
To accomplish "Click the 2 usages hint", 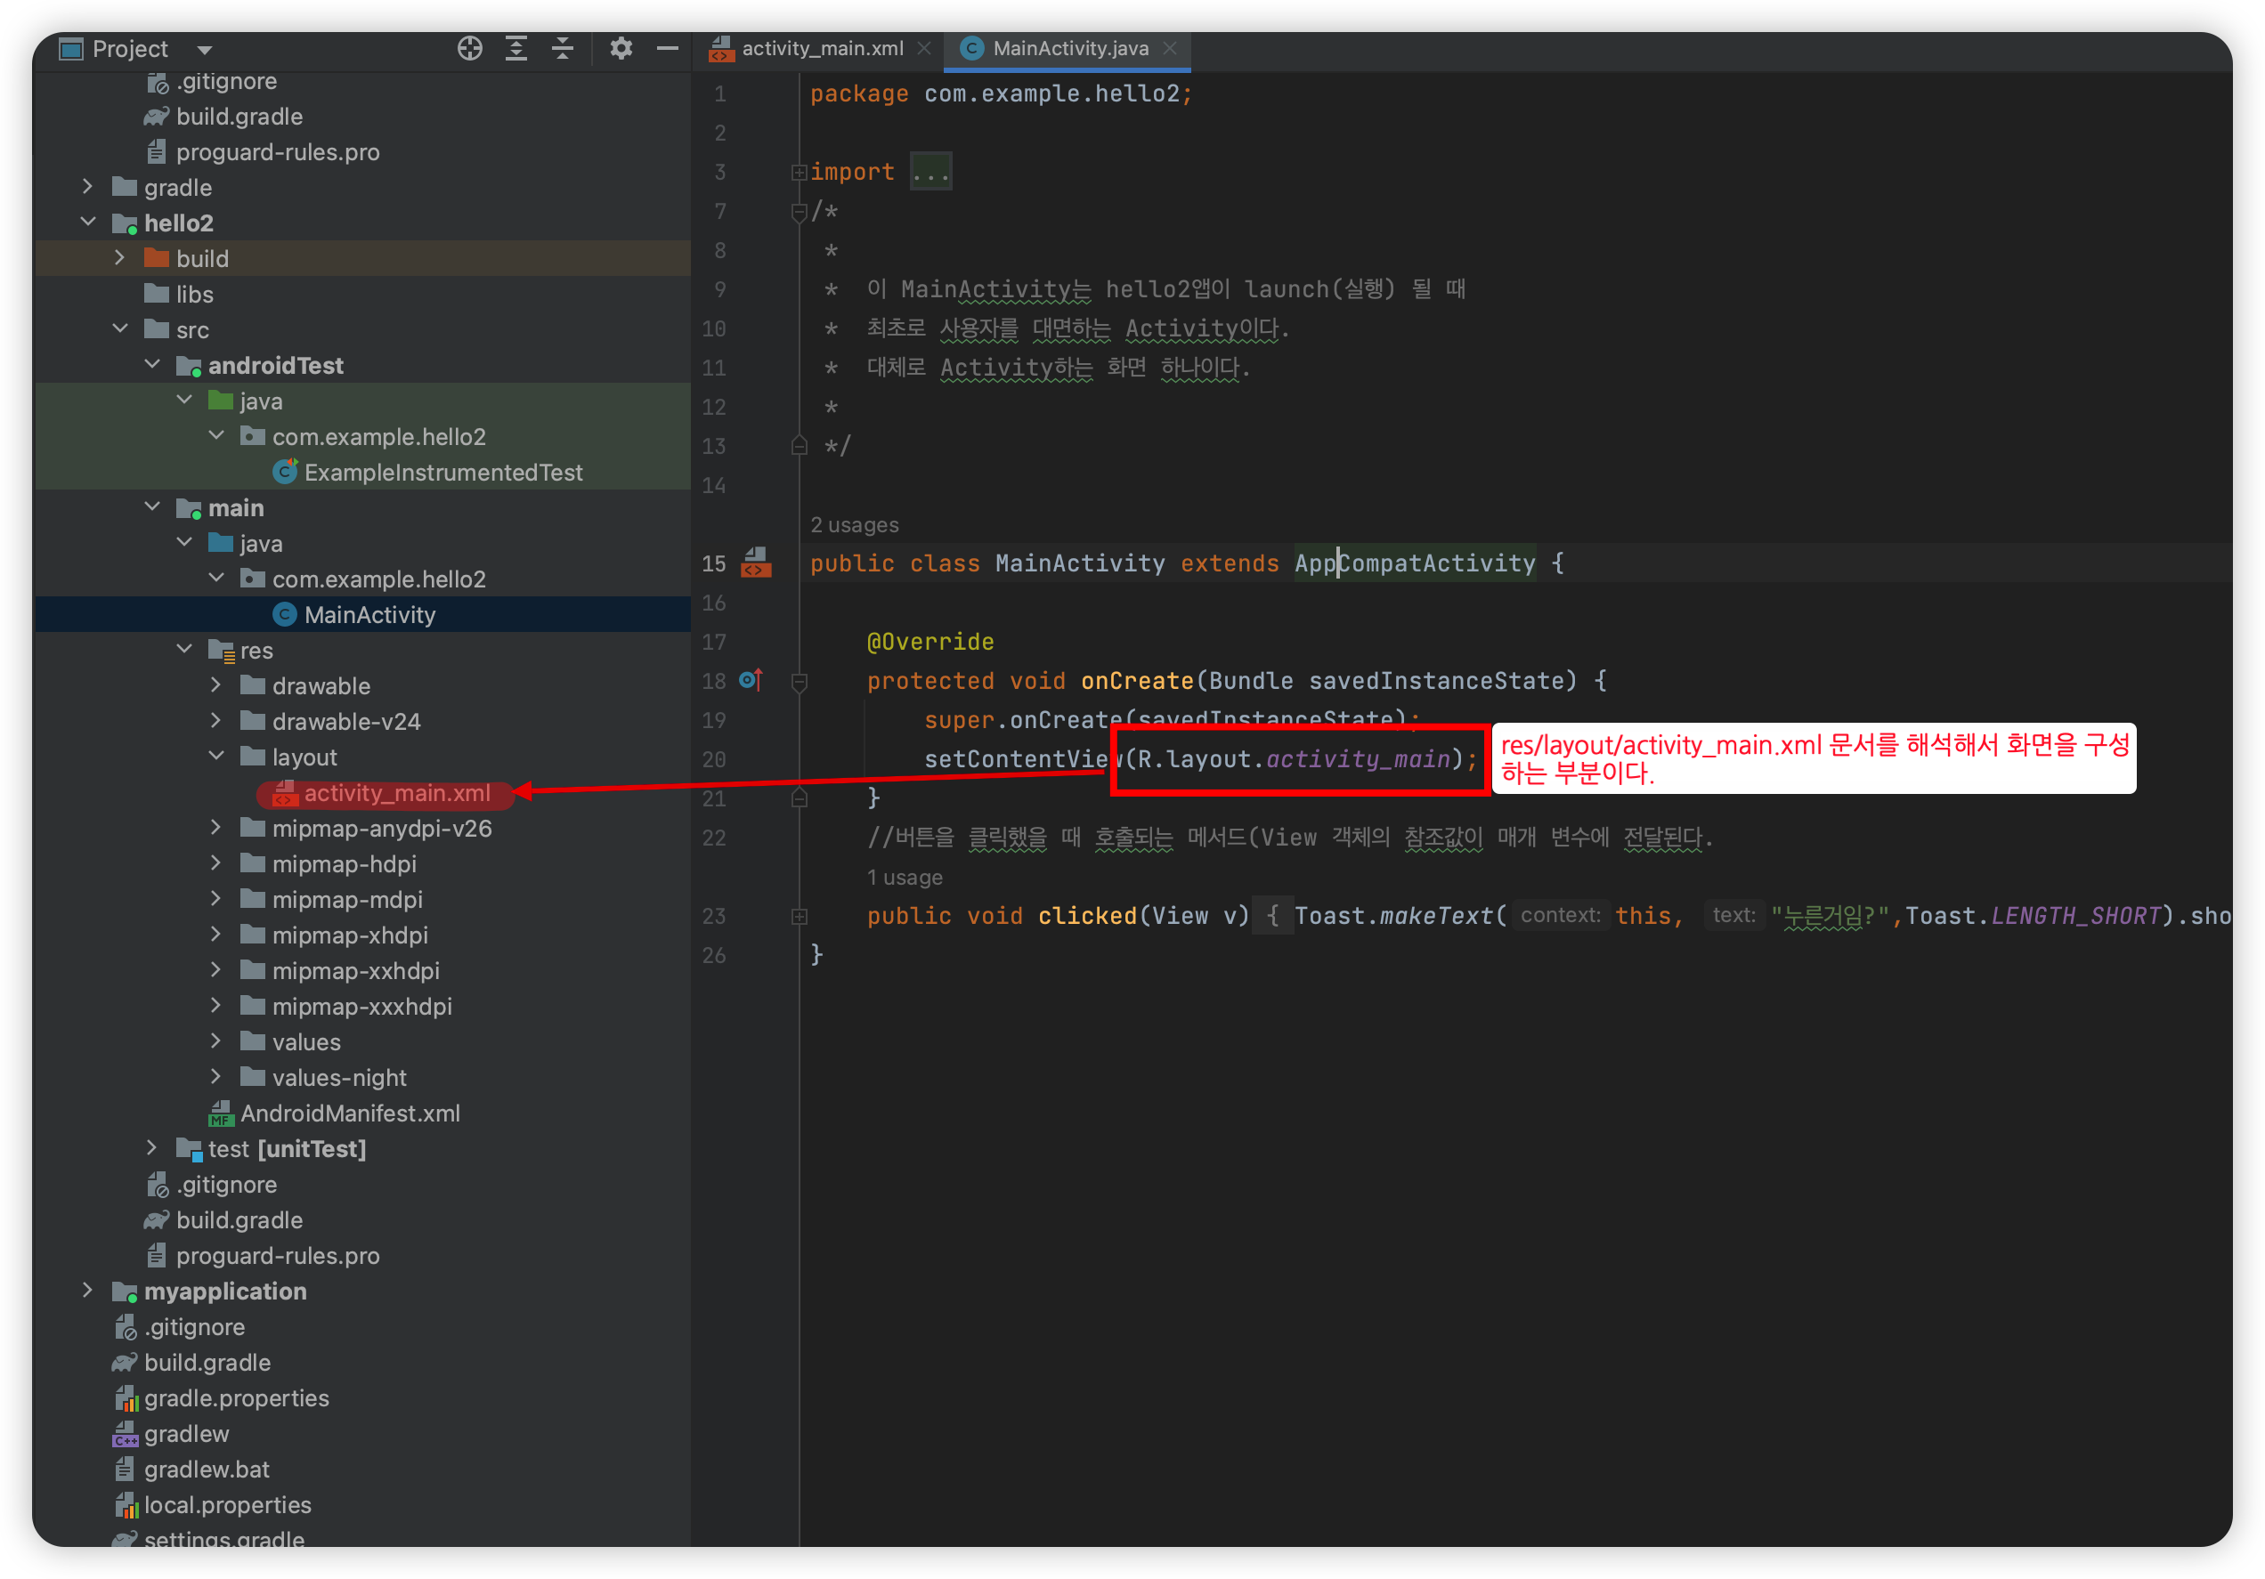I will point(855,524).
